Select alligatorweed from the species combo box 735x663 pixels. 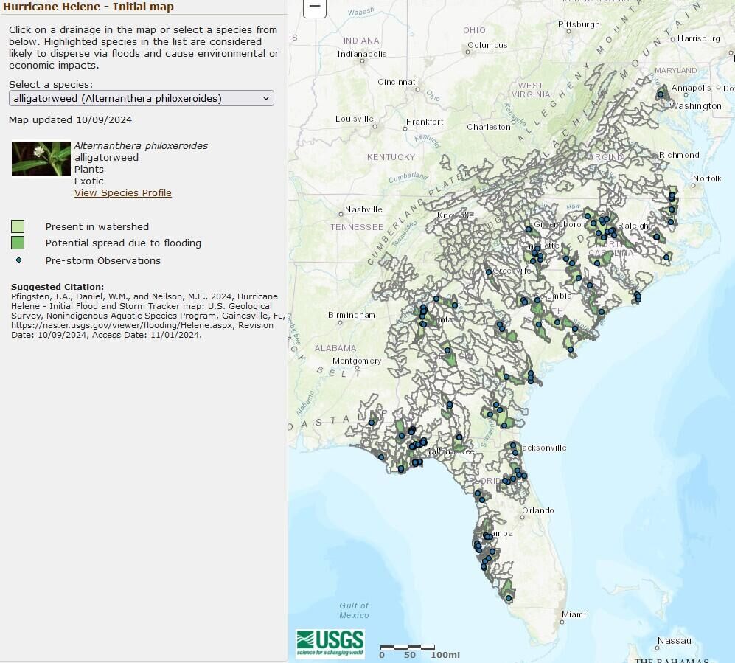tap(140, 97)
